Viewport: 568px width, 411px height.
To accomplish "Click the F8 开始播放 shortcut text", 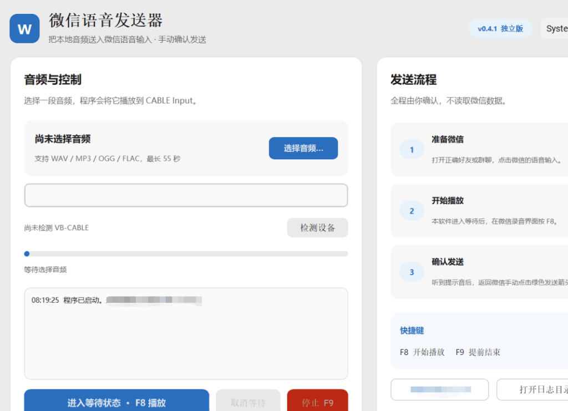I will (x=422, y=352).
